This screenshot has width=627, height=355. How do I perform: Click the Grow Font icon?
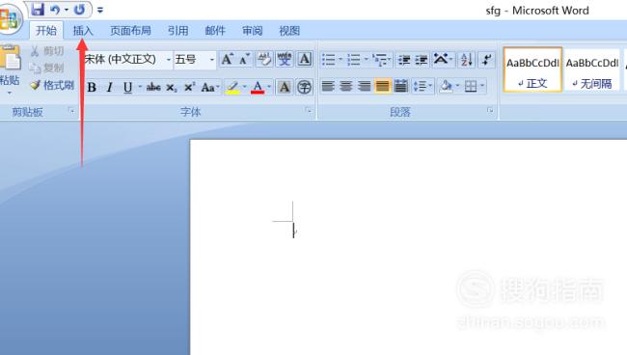tap(227, 60)
